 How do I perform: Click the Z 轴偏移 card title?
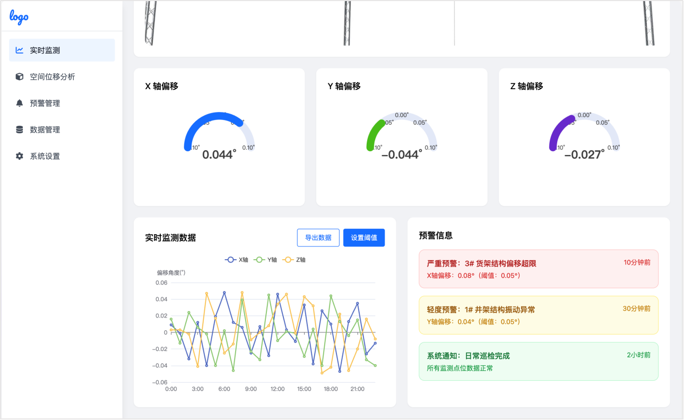(526, 86)
